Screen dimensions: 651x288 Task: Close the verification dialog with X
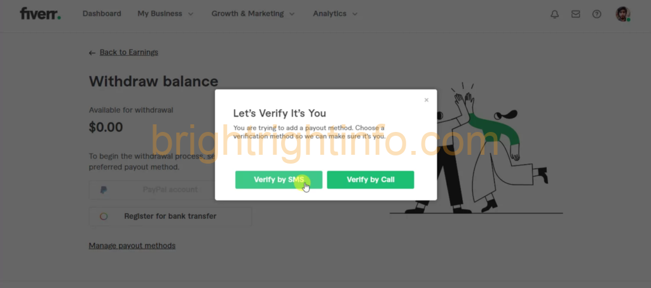[426, 100]
